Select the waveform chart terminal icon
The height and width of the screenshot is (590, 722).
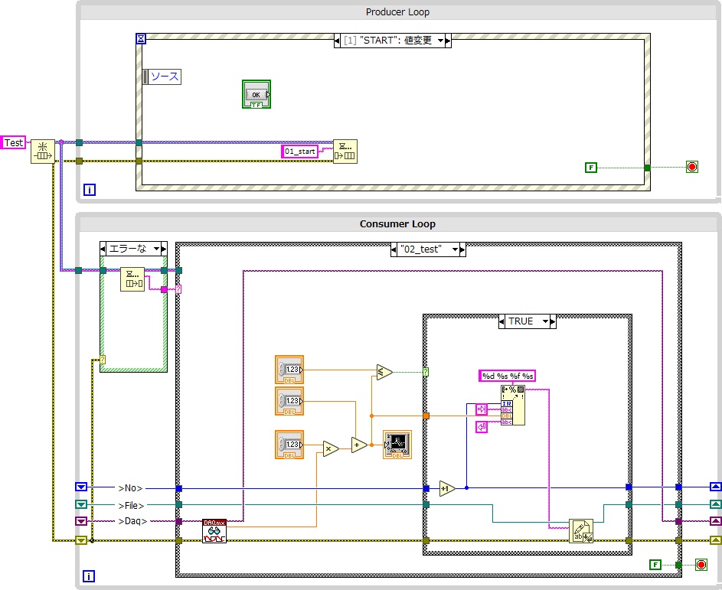[397, 444]
